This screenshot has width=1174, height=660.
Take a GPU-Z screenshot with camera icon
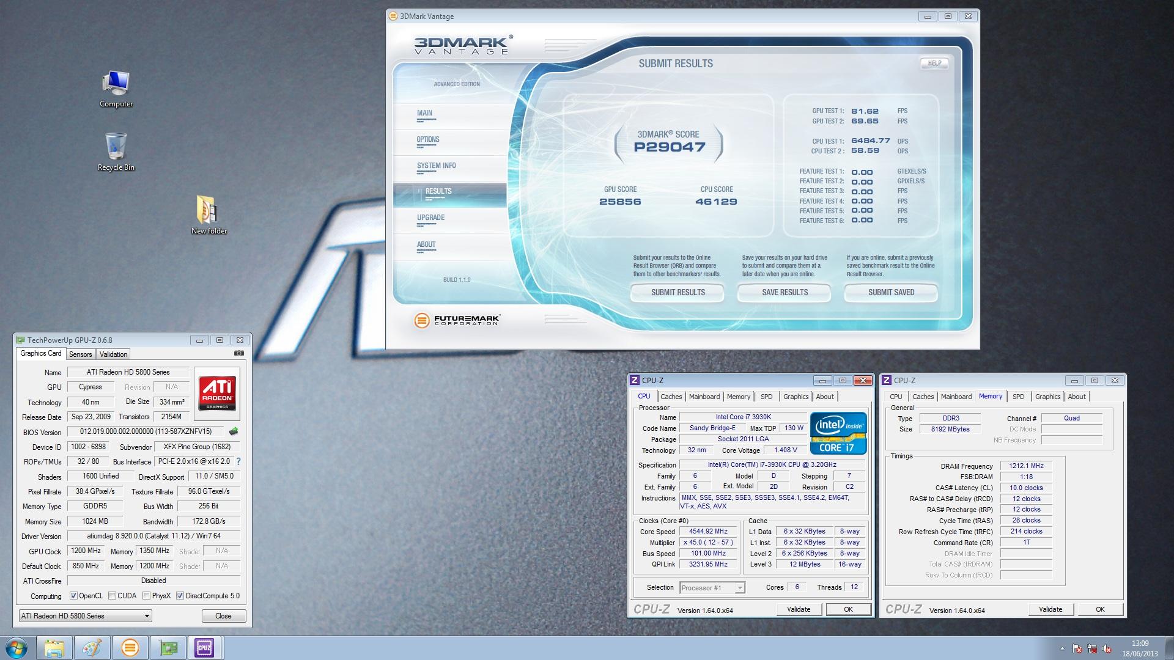pos(239,353)
